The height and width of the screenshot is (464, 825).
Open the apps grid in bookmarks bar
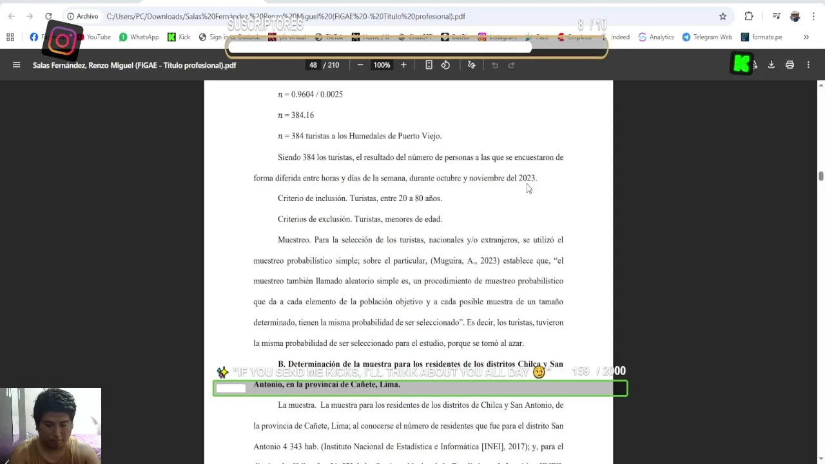pos(10,37)
